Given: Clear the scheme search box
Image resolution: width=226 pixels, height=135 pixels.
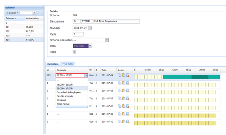Looking at the screenshot, I should pos(34,13).
